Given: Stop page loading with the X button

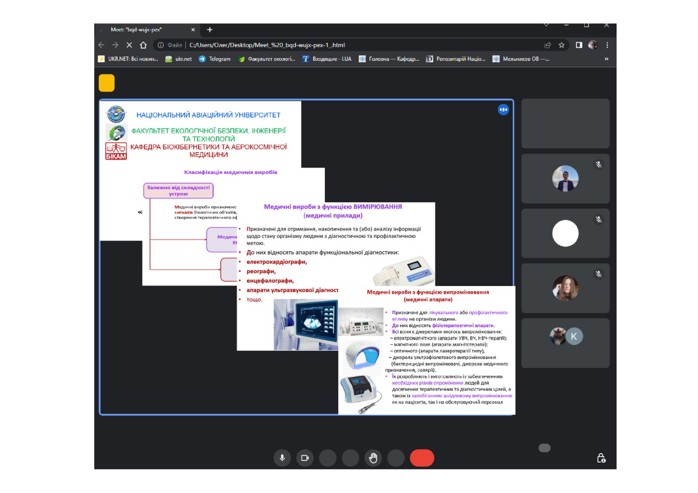Looking at the screenshot, I should [129, 45].
